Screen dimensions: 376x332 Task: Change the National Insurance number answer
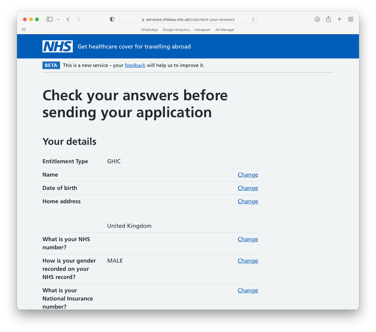pyautogui.click(x=248, y=290)
